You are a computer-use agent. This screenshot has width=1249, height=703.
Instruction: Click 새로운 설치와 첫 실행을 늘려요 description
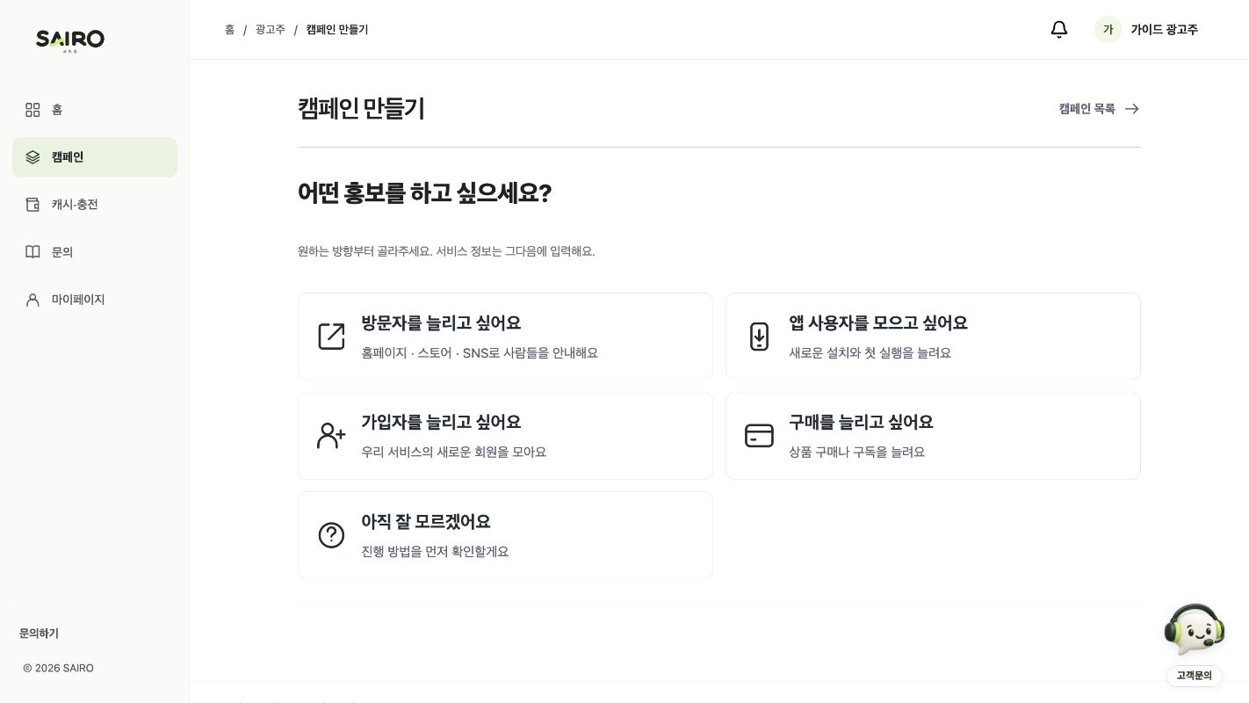[x=870, y=353]
